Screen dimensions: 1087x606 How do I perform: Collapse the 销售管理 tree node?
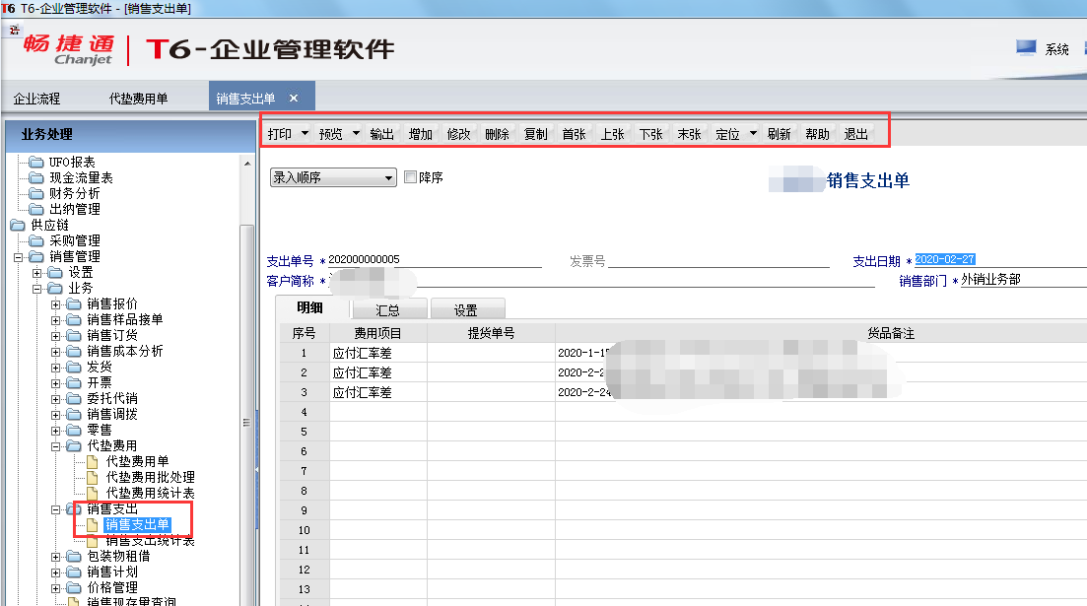(x=18, y=256)
